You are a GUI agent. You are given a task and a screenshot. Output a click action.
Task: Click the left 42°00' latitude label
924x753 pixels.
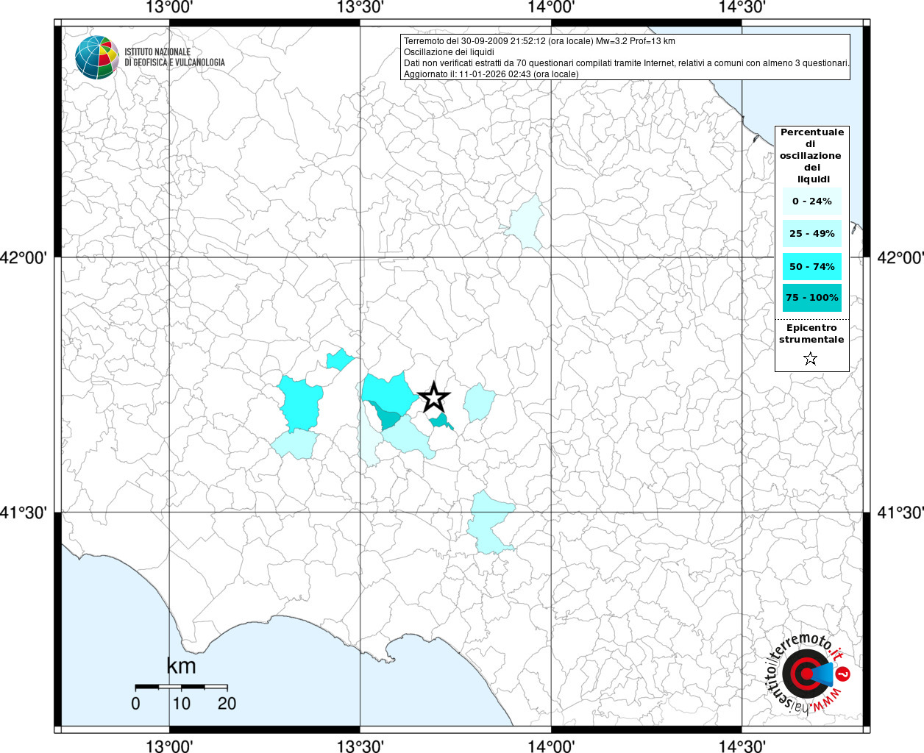point(24,257)
